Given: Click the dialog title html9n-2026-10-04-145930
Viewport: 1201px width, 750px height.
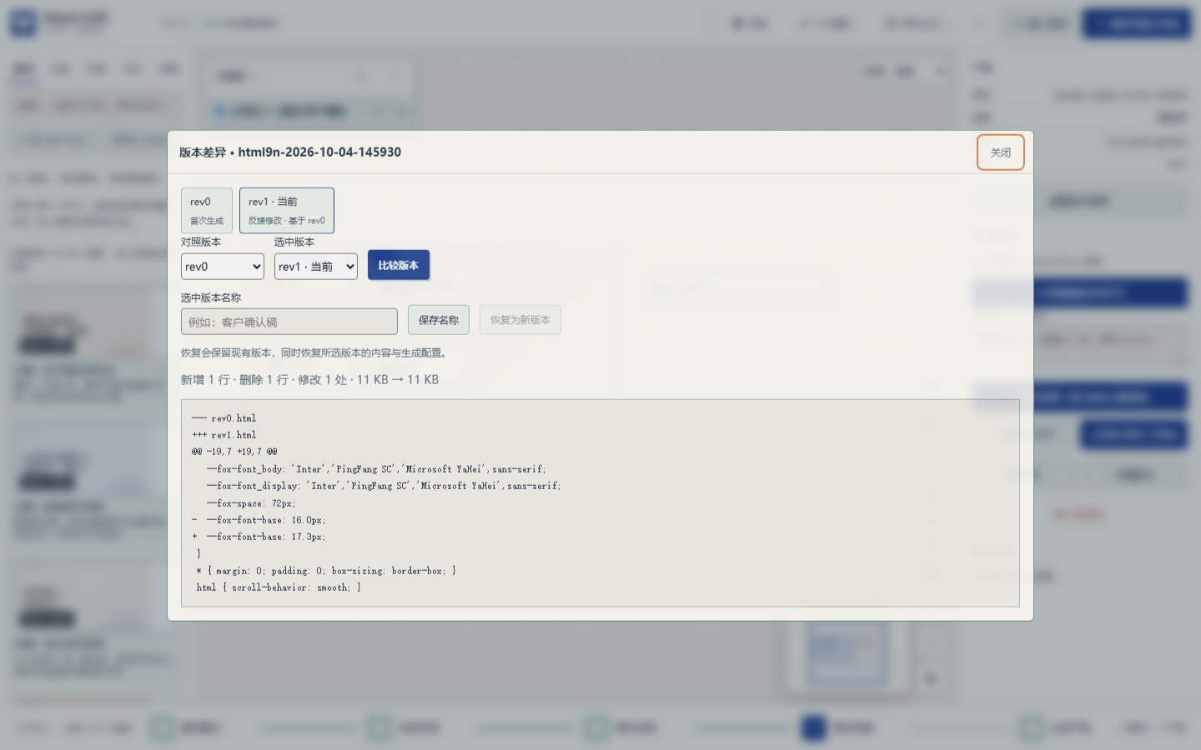Looking at the screenshot, I should tap(319, 152).
